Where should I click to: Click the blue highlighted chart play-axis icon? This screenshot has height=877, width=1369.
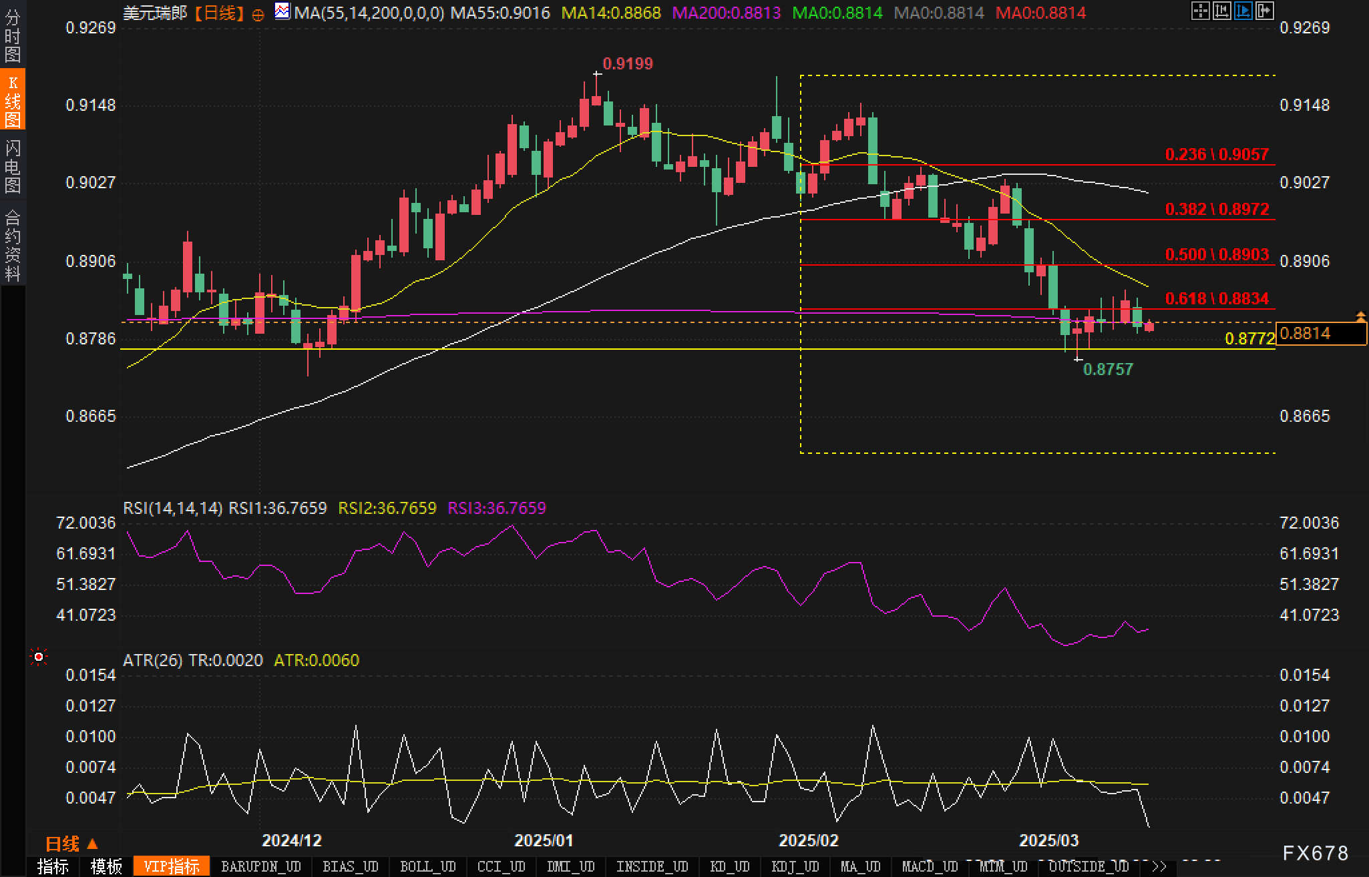click(1243, 11)
